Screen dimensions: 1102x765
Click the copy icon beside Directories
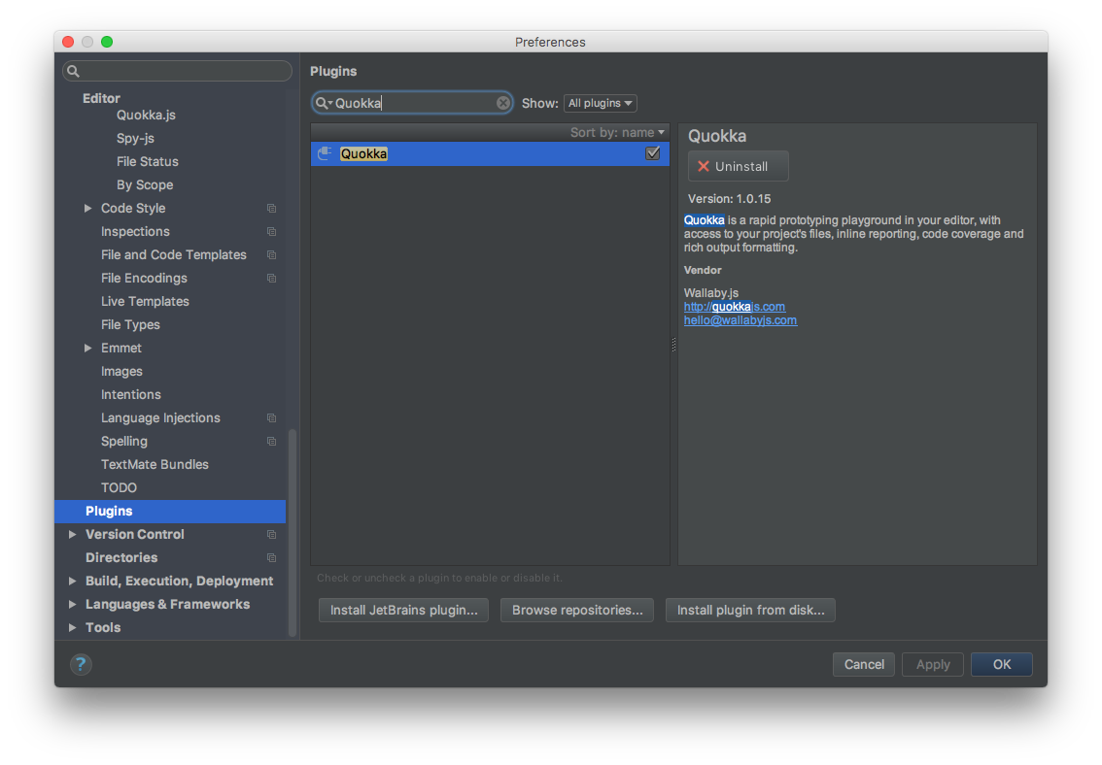point(271,557)
